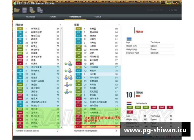Select right team CMF number 23 row
The width and height of the screenshot is (194, 140).
[98, 81]
